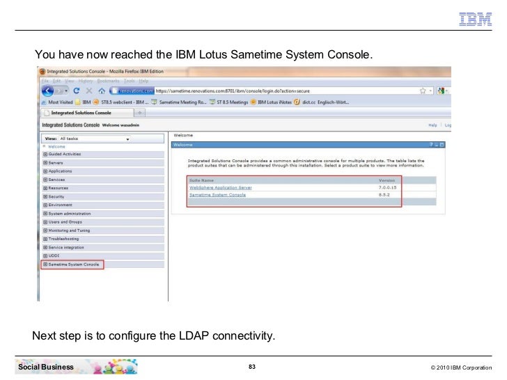Viewport: 507px width, 380px height.
Task: Click the Welcome link in navigation tree
Action: tap(56, 147)
